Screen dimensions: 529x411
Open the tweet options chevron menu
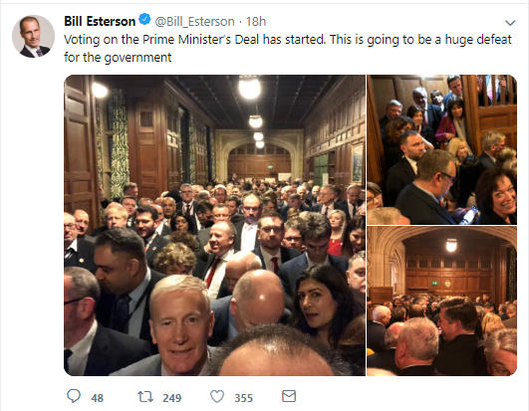point(510,23)
